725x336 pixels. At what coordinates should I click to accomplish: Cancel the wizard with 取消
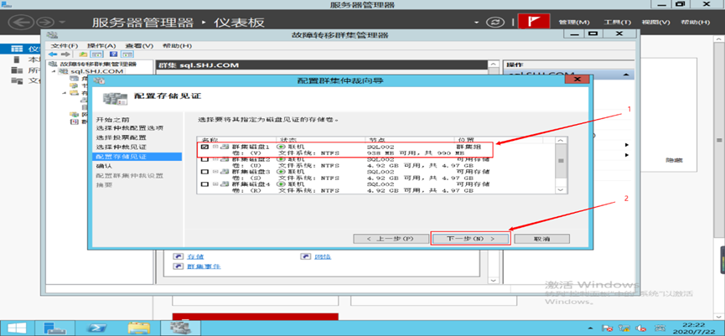[x=542, y=239]
